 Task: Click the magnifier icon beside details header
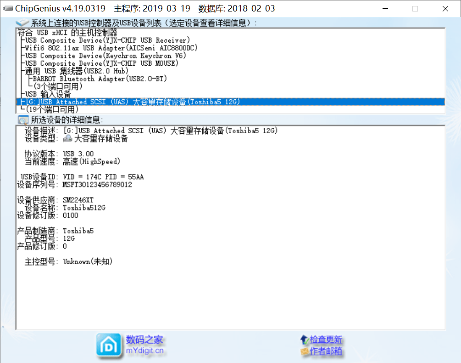(22, 120)
